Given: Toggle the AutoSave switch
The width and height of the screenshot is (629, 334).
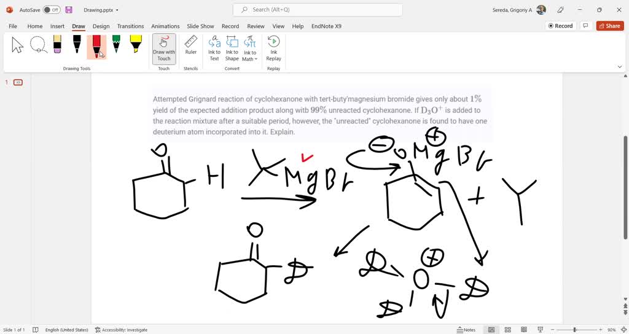Looking at the screenshot, I should (x=52, y=10).
